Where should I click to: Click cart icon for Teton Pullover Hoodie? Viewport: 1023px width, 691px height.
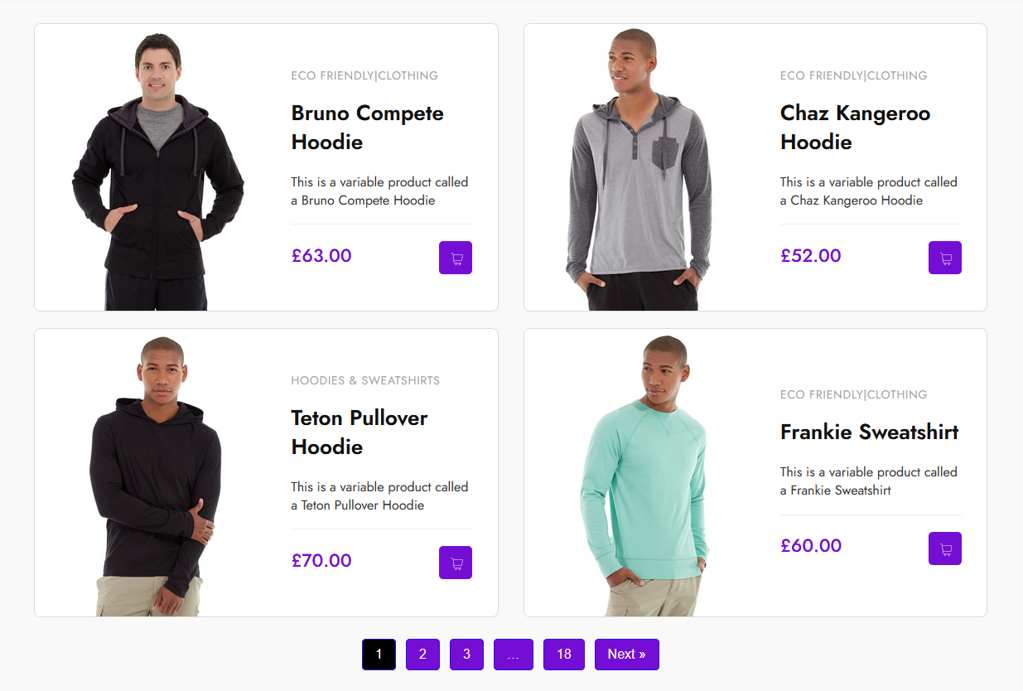coord(456,563)
